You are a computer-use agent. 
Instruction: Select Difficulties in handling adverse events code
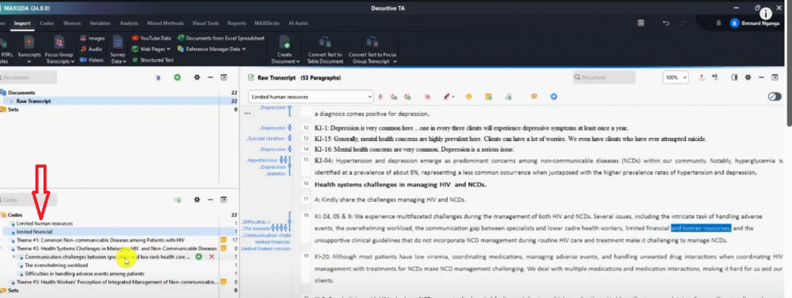click(85, 274)
